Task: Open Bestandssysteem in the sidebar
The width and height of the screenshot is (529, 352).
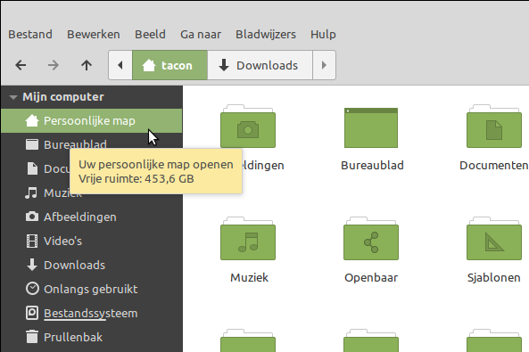Action: [x=91, y=313]
